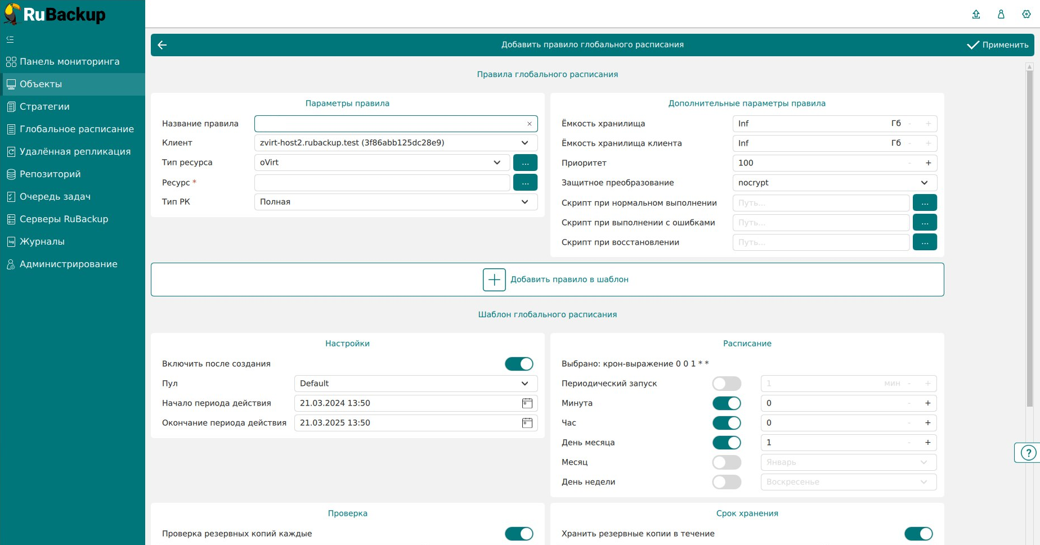The width and height of the screenshot is (1040, 545).
Task: Open the backup type dropdown showing Полная
Action: (525, 202)
